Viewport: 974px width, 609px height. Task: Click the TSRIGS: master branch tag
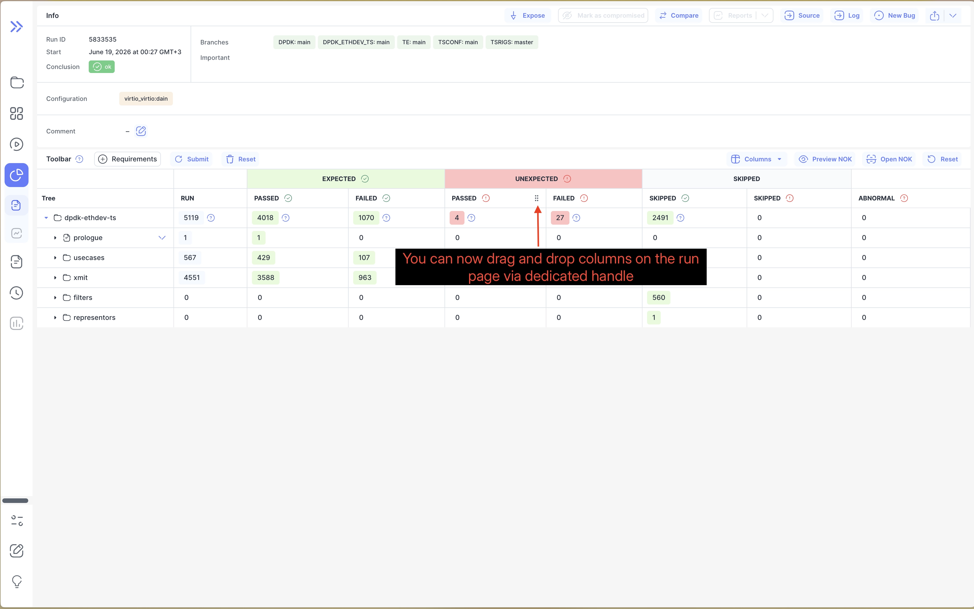[511, 42]
